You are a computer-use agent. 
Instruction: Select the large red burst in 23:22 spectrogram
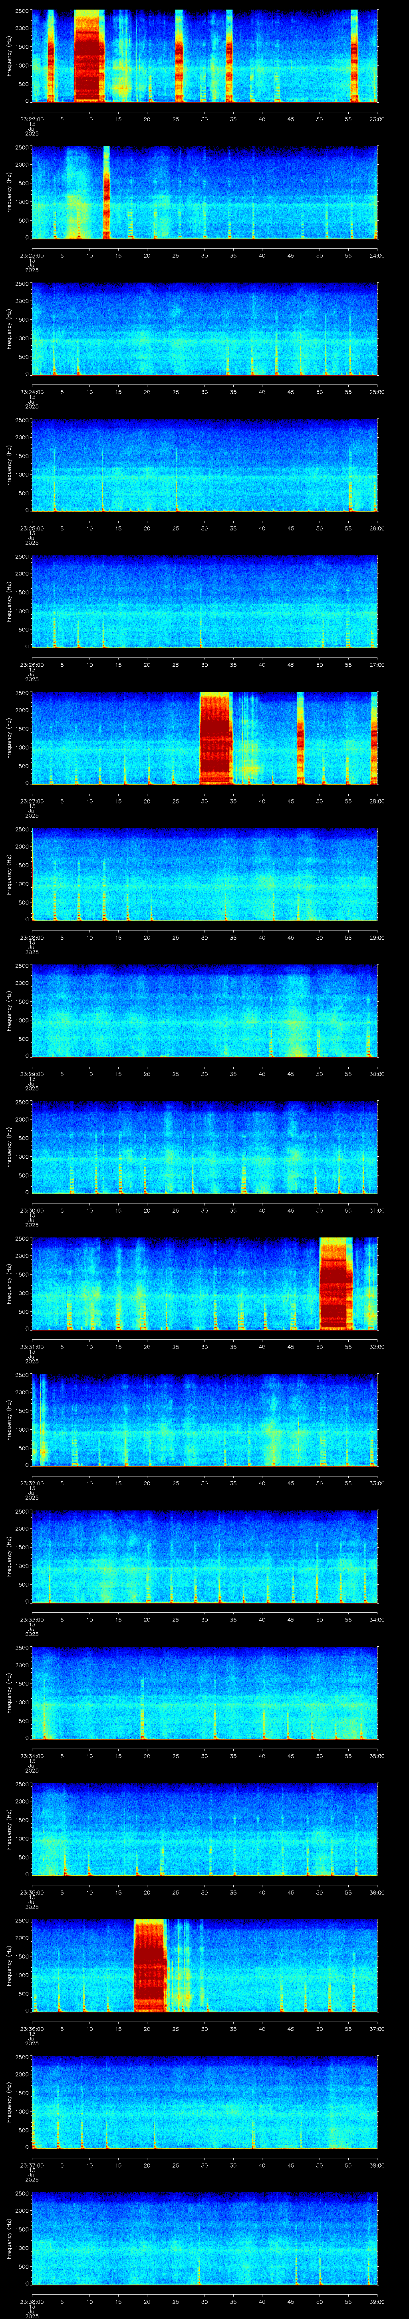click(x=89, y=56)
